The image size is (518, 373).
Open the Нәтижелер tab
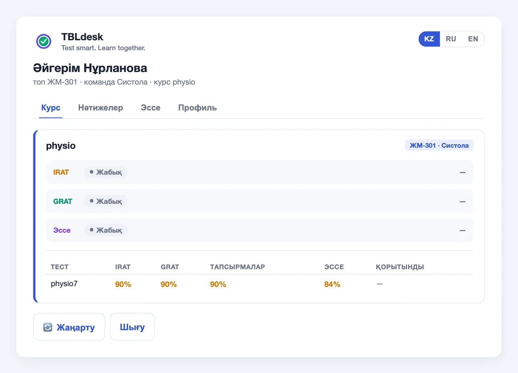(x=101, y=108)
